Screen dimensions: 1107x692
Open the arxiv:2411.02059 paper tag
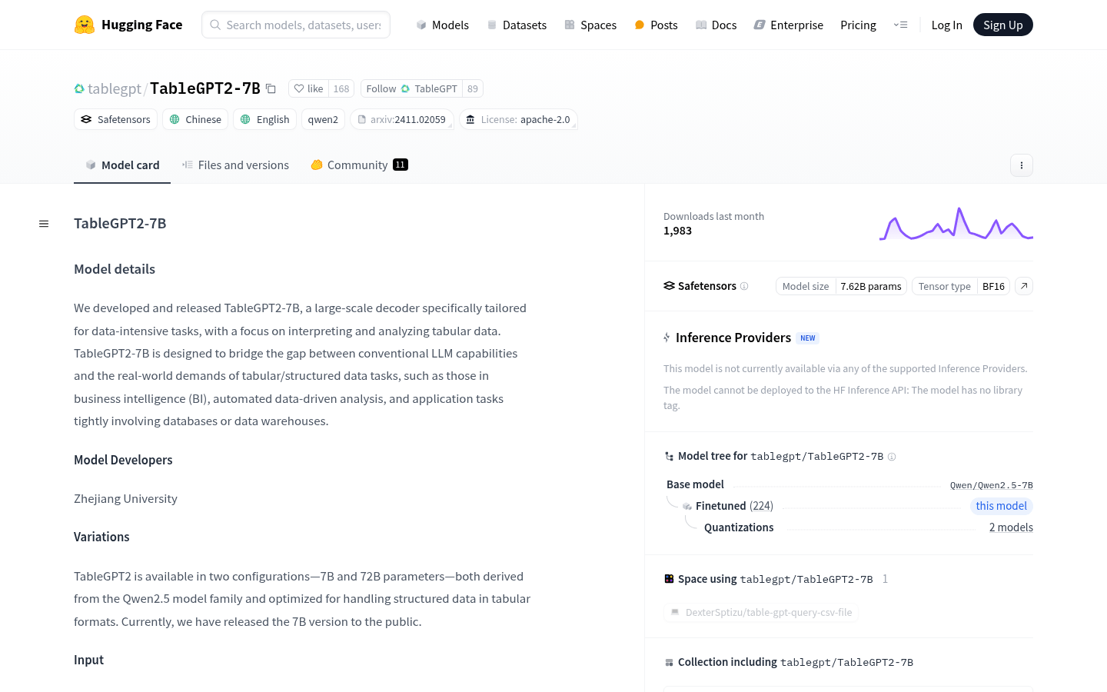pos(401,119)
